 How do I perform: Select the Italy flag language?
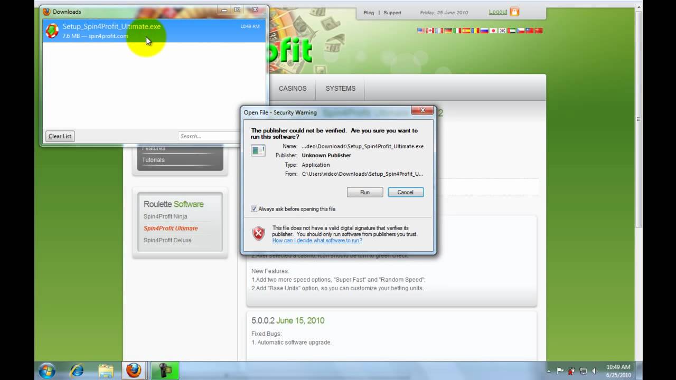457,31
